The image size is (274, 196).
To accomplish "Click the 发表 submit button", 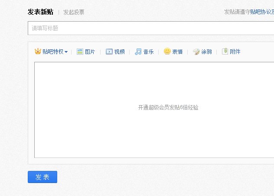I will coord(42,177).
